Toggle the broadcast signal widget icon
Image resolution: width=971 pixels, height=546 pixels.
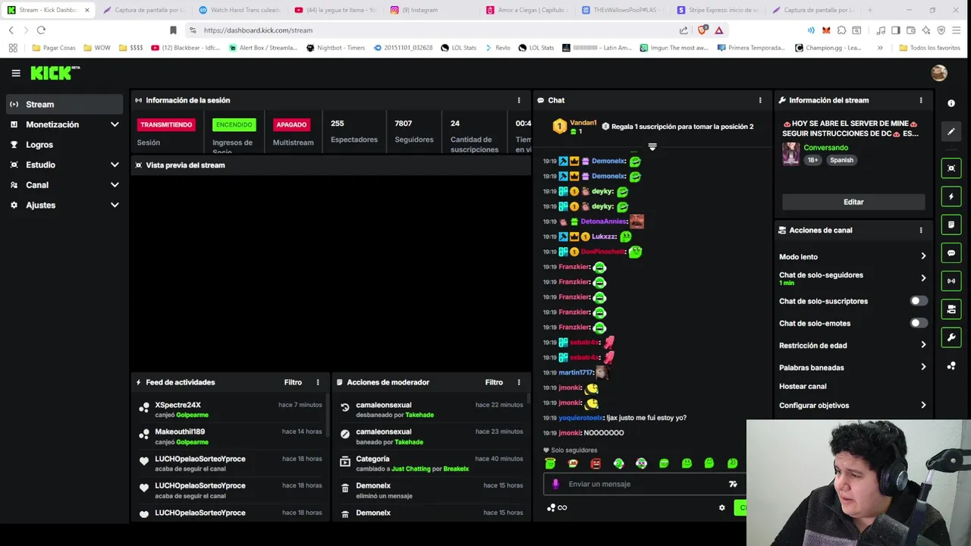pyautogui.click(x=951, y=281)
